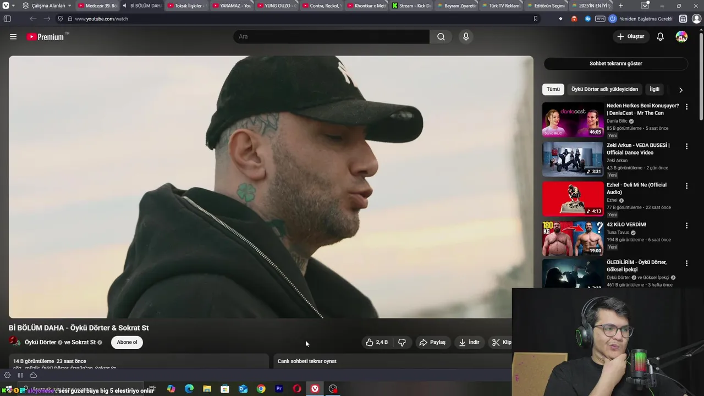This screenshot has width=704, height=396.
Task: Subscribe with the Abone ol button
Action: pos(127,342)
